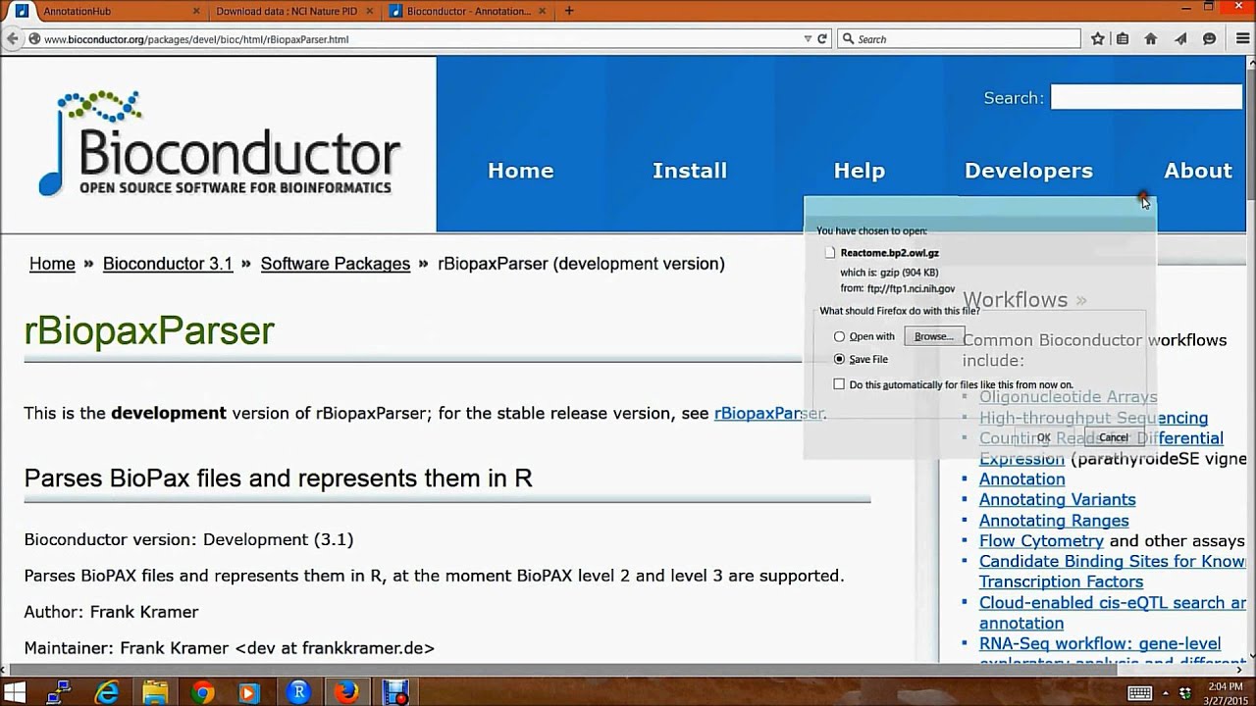Image resolution: width=1256 pixels, height=706 pixels.
Task: Open the R application from taskbar
Action: (x=298, y=692)
